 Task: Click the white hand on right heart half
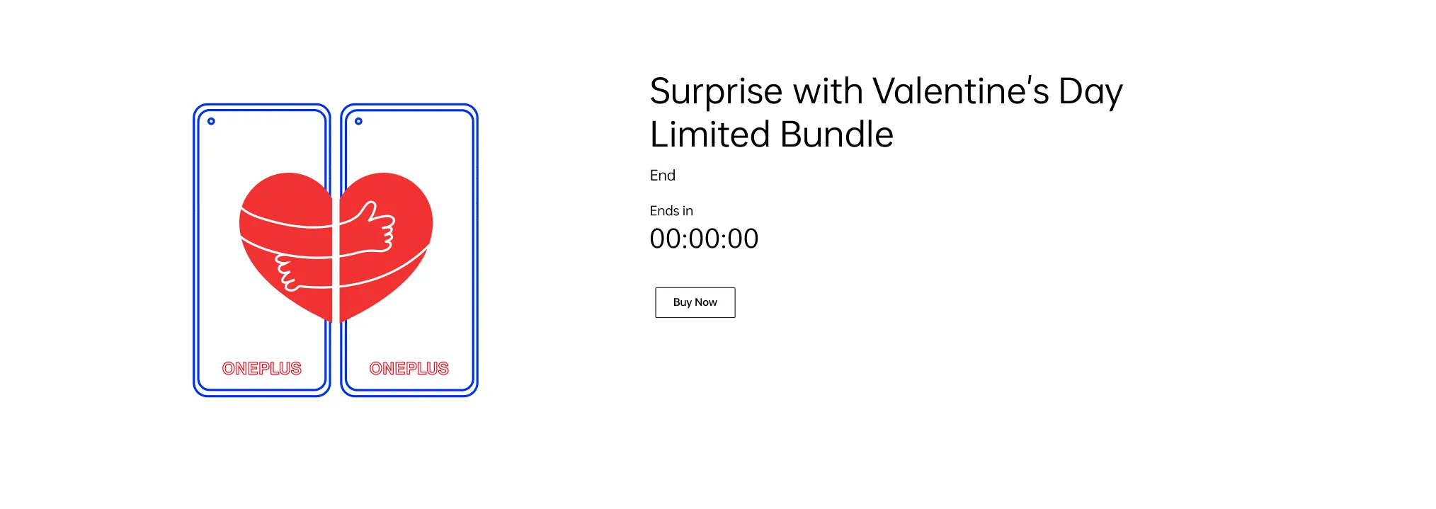(x=377, y=227)
